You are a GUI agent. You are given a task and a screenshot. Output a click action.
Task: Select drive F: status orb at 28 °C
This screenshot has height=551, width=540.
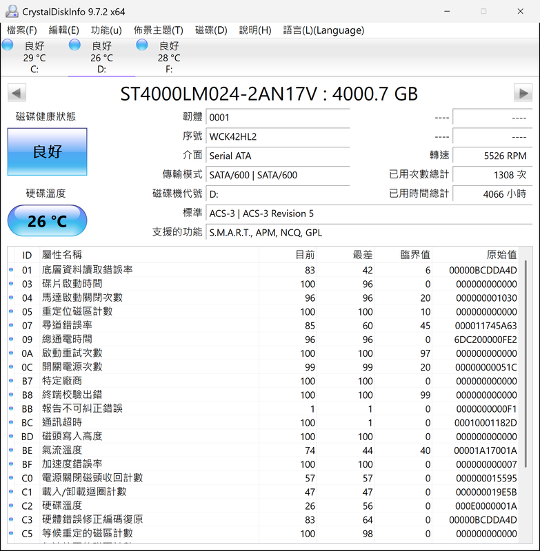pos(142,45)
